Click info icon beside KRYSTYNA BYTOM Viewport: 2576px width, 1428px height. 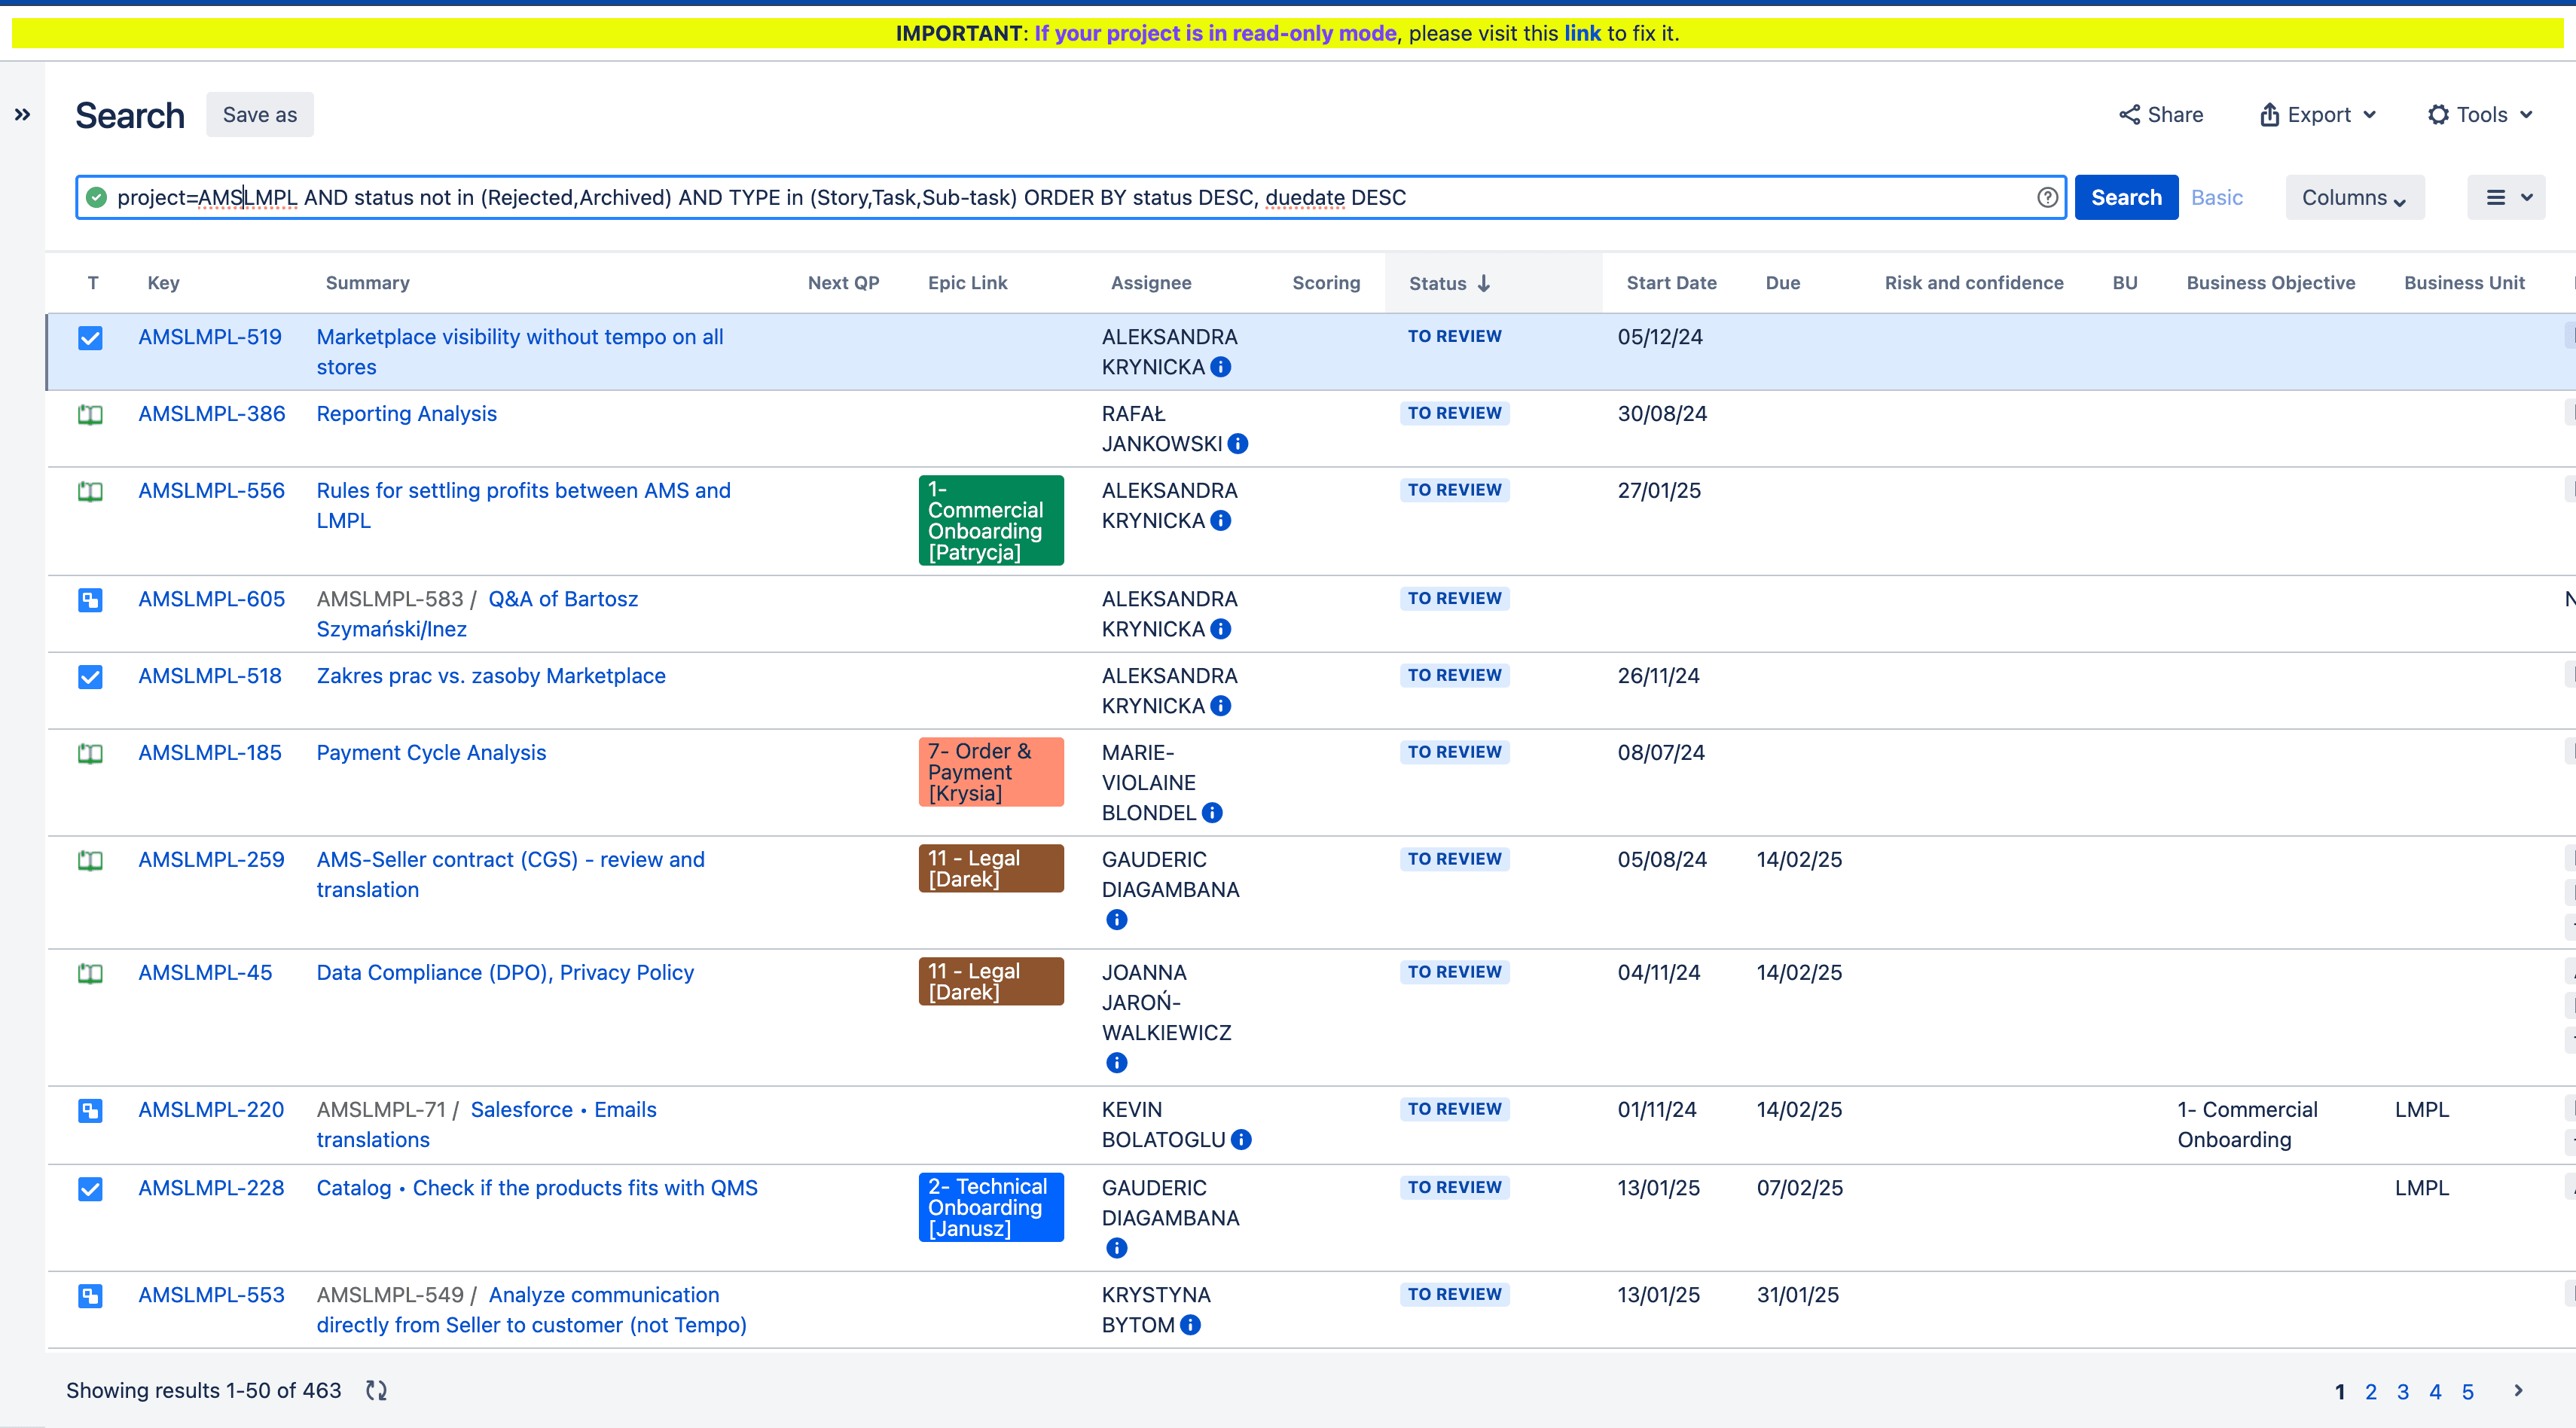pyautogui.click(x=1190, y=1325)
